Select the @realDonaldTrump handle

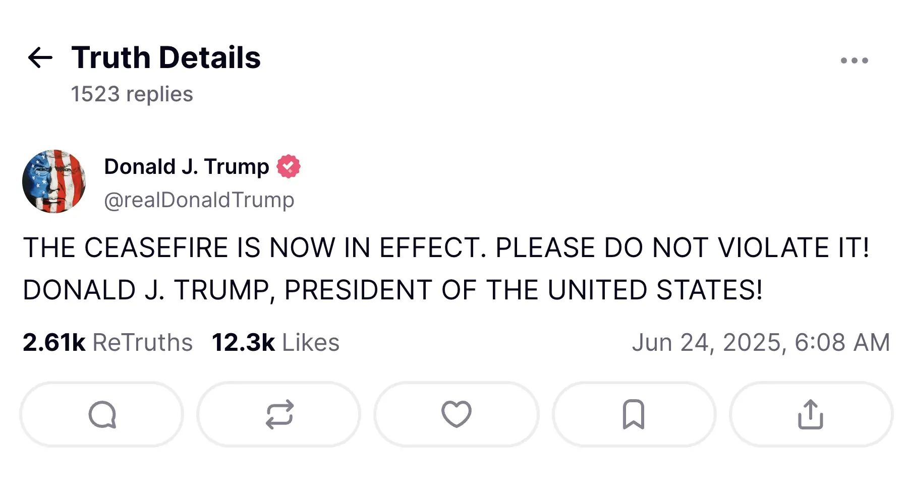pyautogui.click(x=199, y=200)
